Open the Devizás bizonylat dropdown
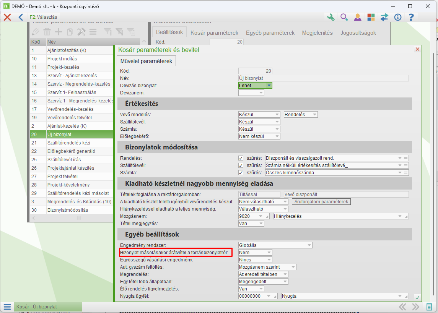This screenshot has width=438, height=313. click(x=255, y=86)
